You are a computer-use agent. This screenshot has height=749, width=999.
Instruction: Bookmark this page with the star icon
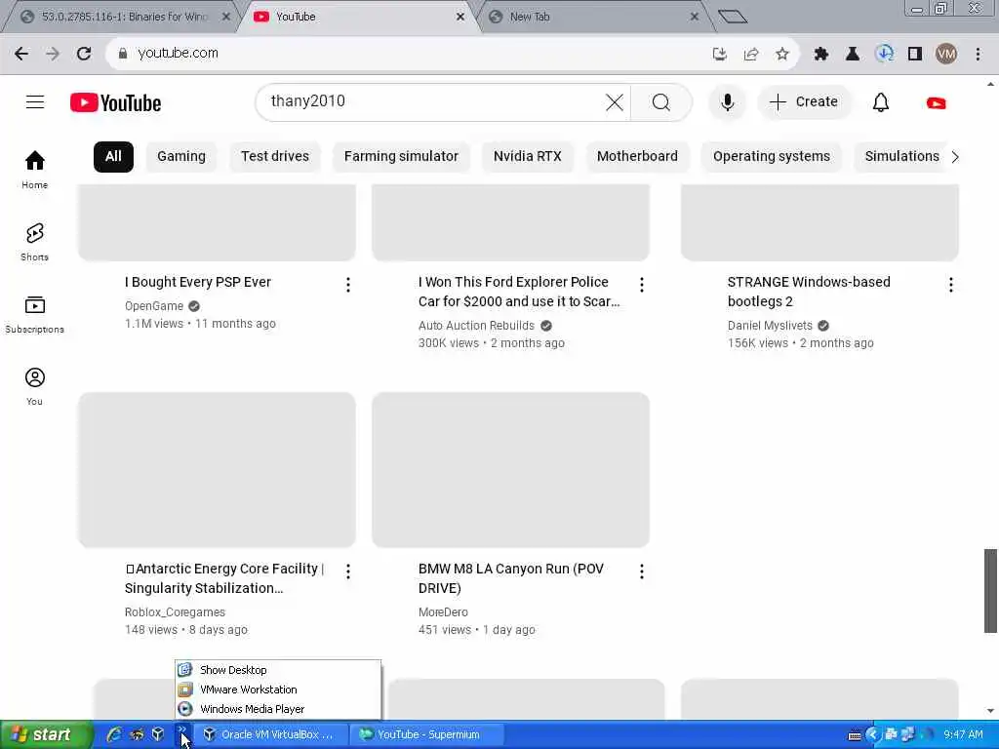[782, 55]
